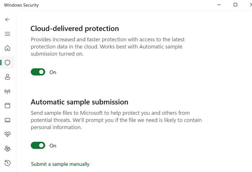Disable Automatic sample submission toggle
The width and height of the screenshot is (252, 172).
coord(38,145)
